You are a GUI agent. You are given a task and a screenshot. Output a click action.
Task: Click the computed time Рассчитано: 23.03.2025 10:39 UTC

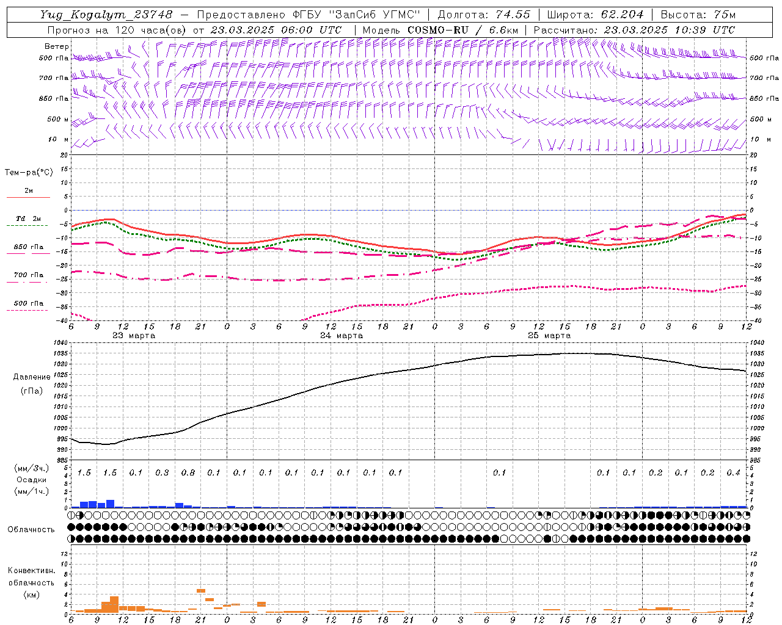click(x=634, y=30)
